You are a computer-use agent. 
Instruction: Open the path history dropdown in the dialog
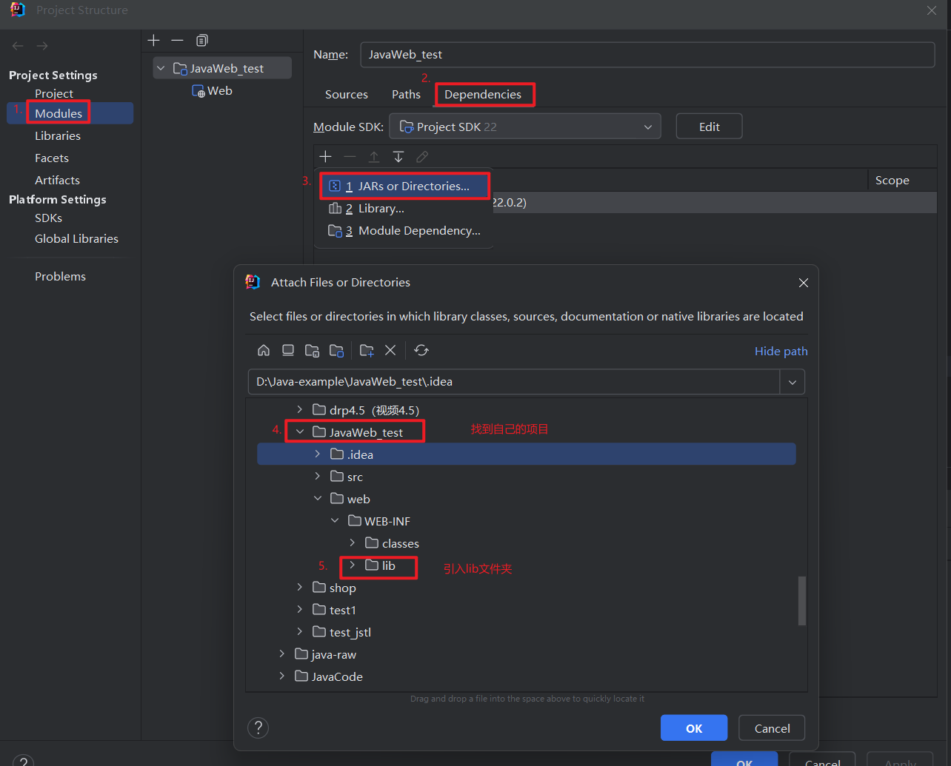792,382
